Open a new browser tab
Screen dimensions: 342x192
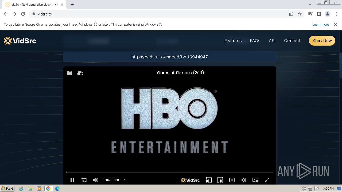pos(72,5)
